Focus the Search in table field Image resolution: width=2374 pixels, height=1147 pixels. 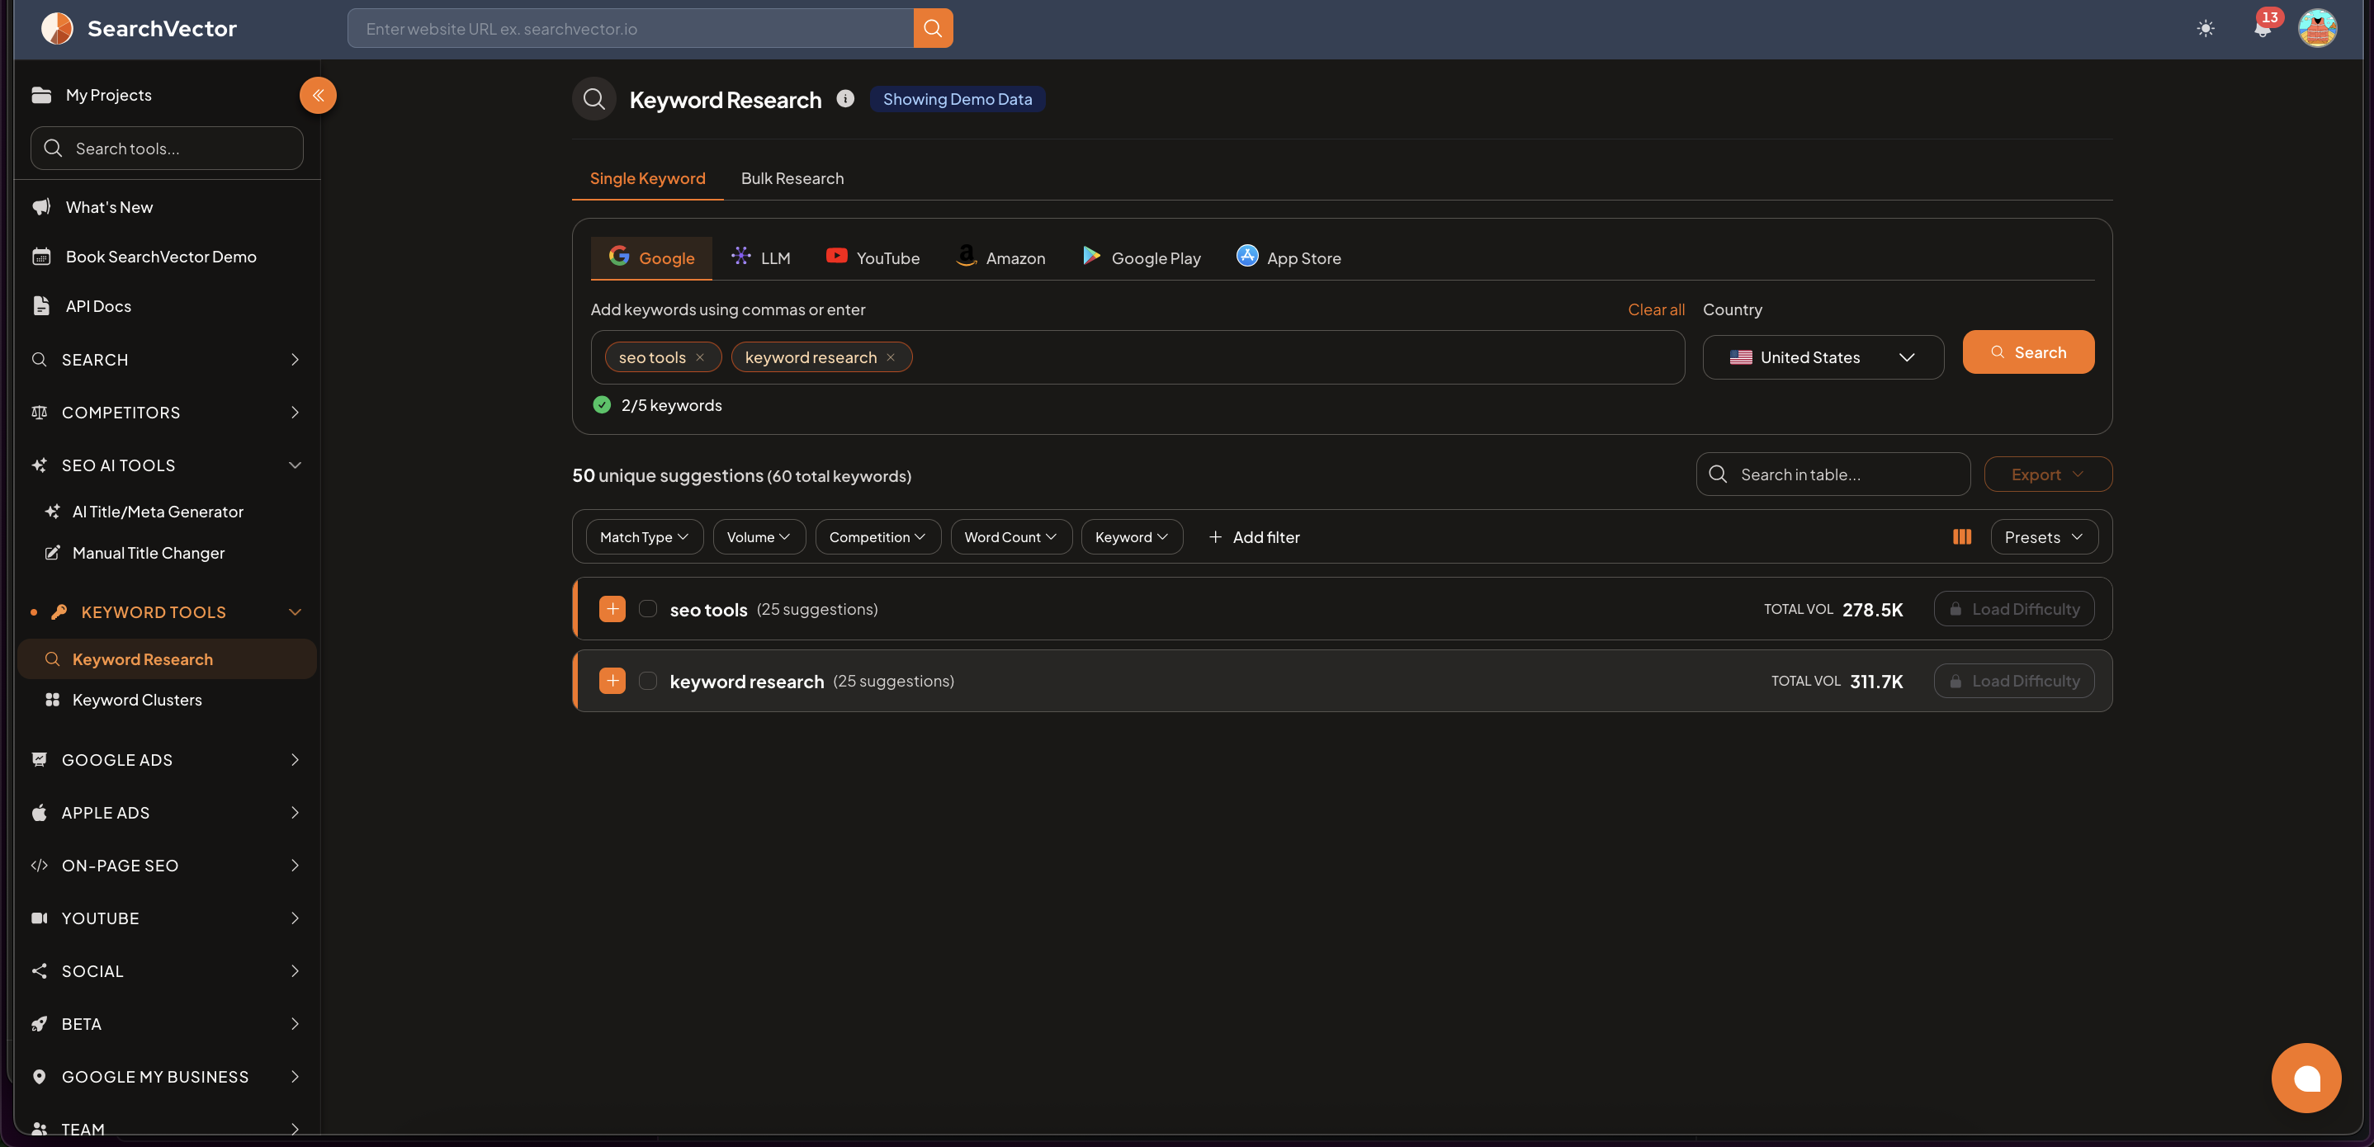pyautogui.click(x=1833, y=474)
